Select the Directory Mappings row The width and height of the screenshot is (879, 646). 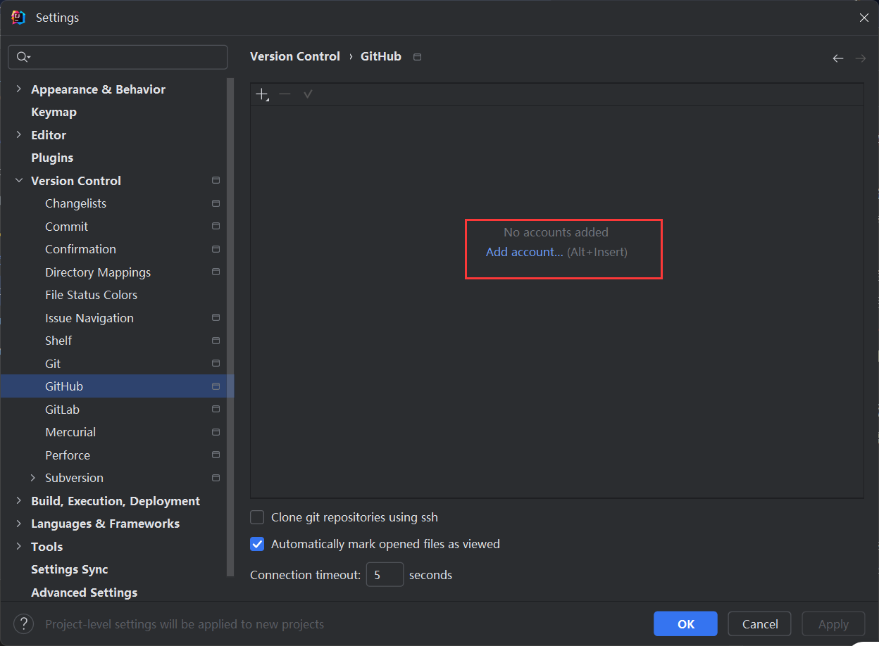pos(117,272)
